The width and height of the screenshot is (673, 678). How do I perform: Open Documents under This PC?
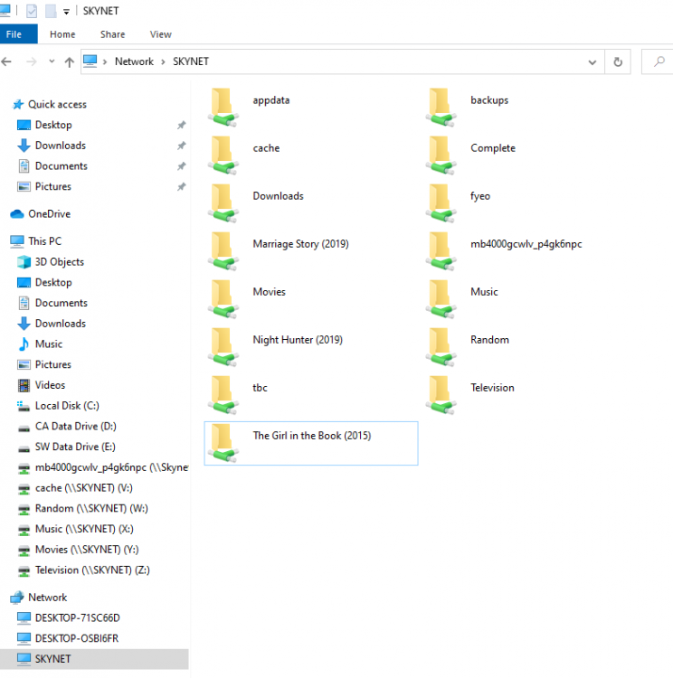pos(61,303)
